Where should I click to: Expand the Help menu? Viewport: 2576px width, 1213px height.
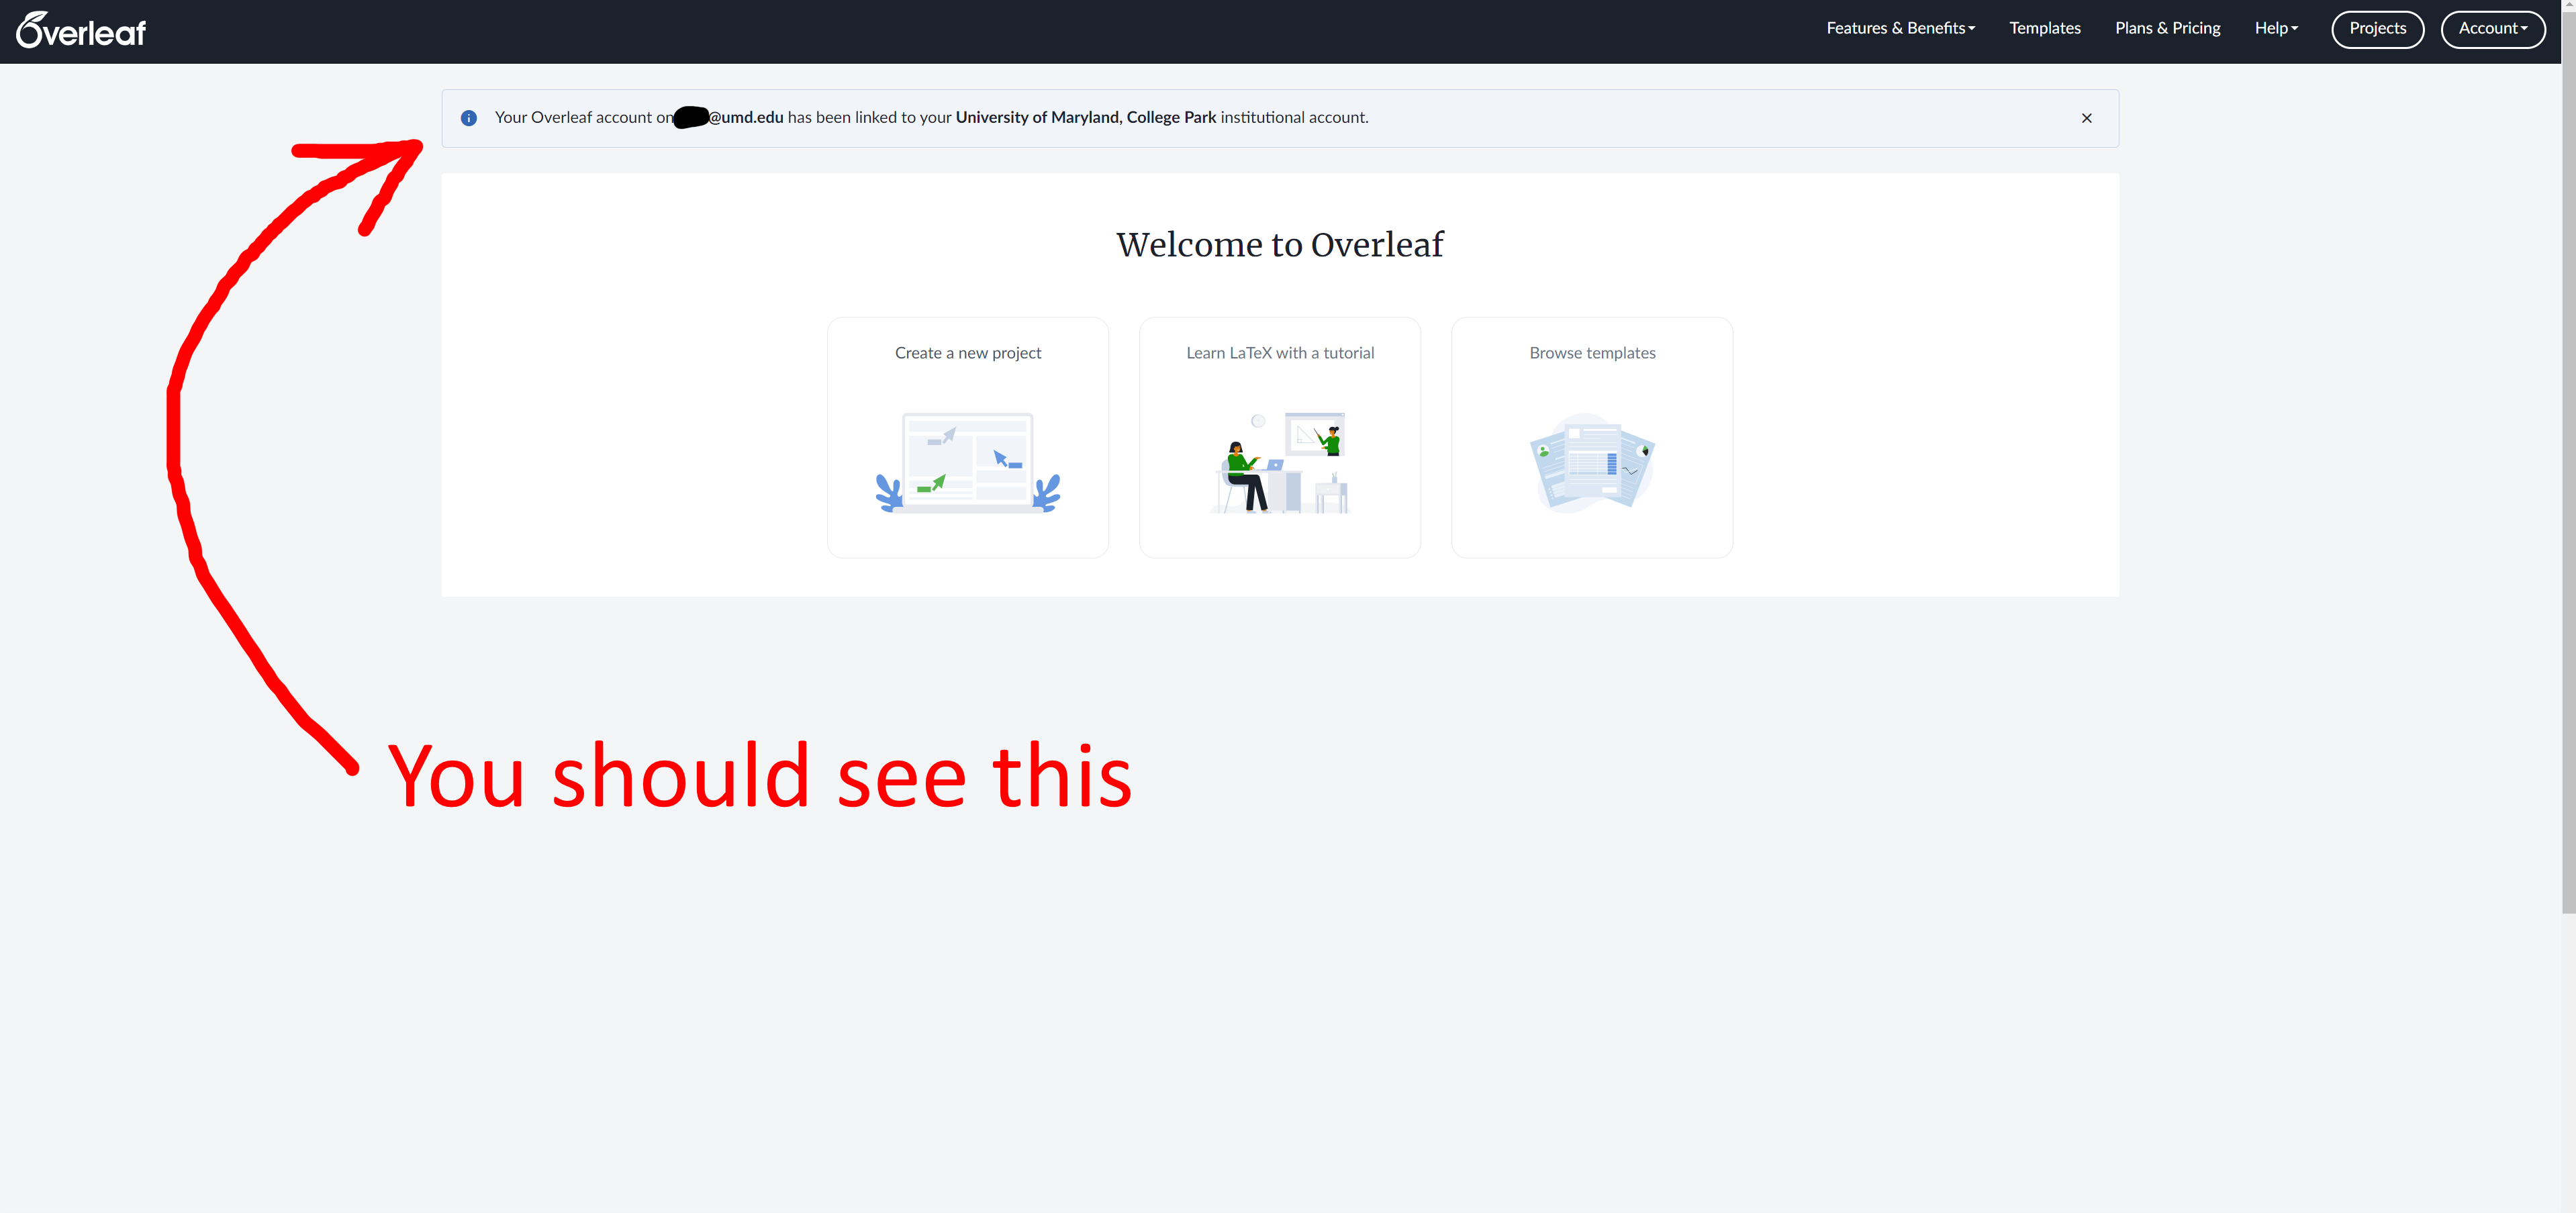pyautogui.click(x=2276, y=28)
